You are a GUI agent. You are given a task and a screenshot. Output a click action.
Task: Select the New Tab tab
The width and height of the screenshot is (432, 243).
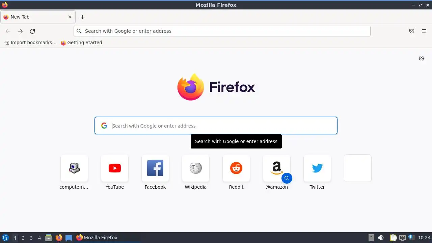(x=38, y=17)
